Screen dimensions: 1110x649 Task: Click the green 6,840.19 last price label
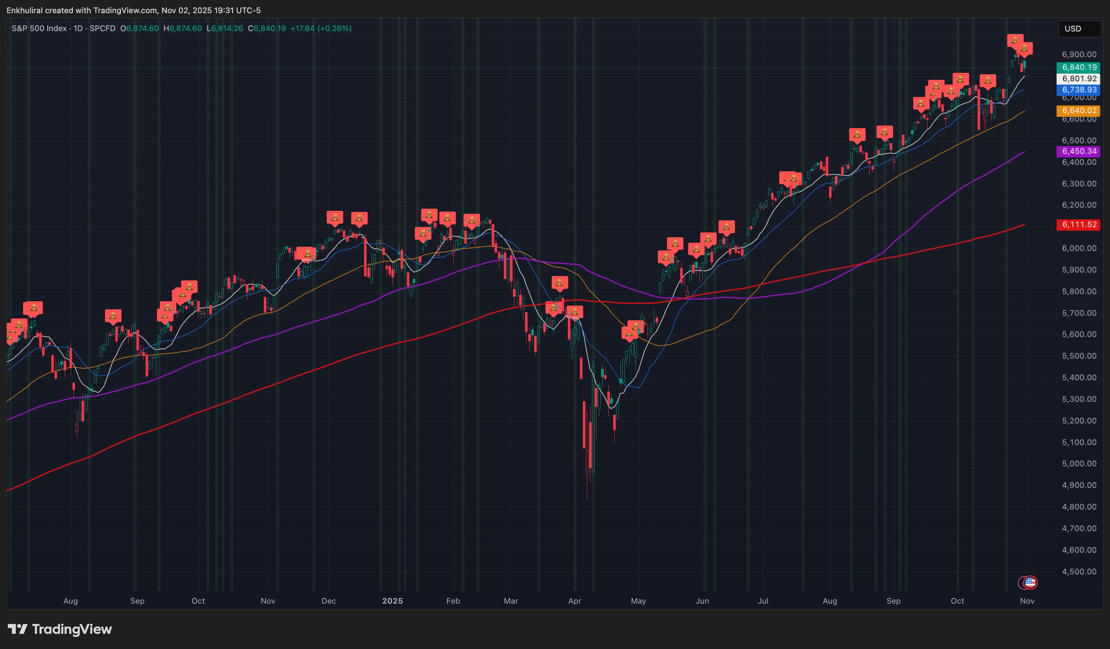[1078, 67]
